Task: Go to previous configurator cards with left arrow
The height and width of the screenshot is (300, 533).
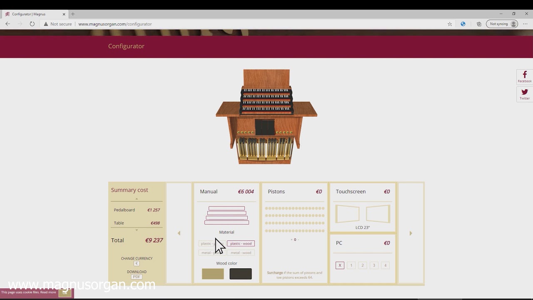Action: 179,233
